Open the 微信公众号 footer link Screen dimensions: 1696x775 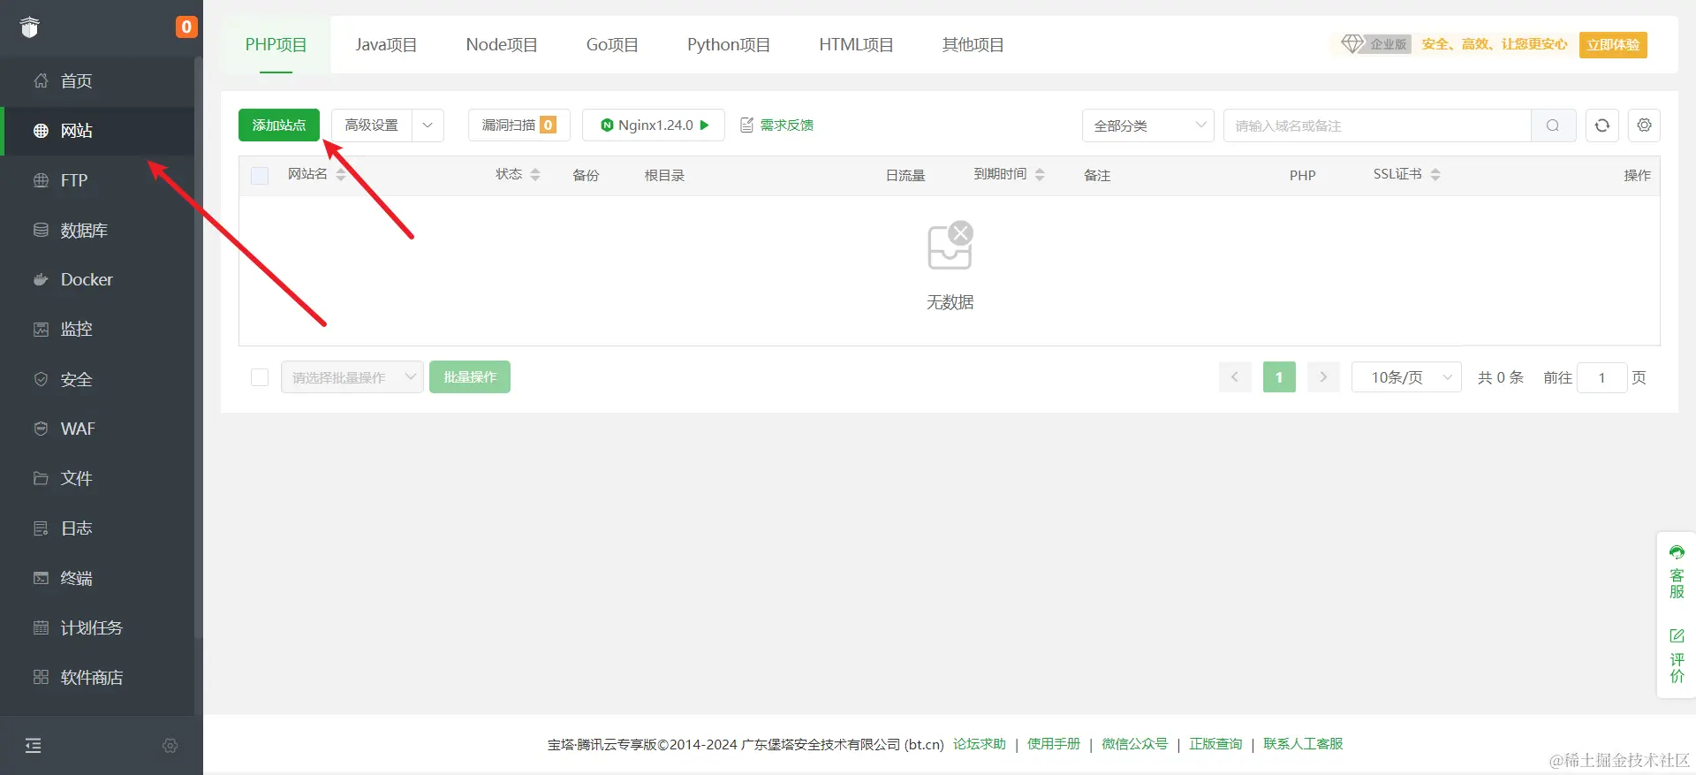click(x=1134, y=744)
